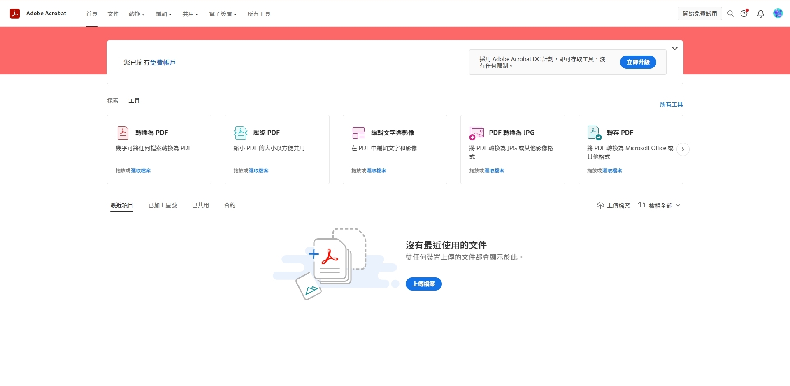The image size is (790, 386).
Task: Switch to the 已加上星號 tab
Action: tap(163, 205)
